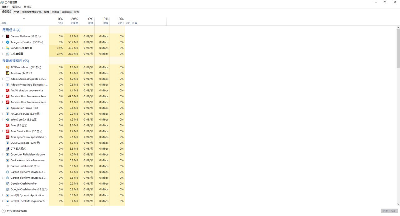Collapse details with 較少詳細資料 arrow
Image resolution: width=400 pixels, height=216 pixels.
tap(4, 211)
